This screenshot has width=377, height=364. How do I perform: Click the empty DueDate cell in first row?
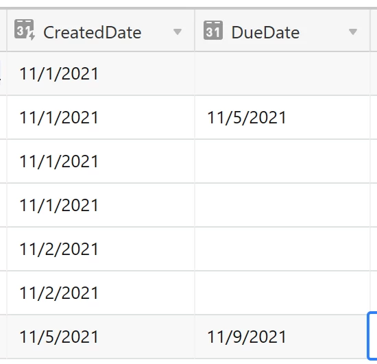[x=282, y=73]
